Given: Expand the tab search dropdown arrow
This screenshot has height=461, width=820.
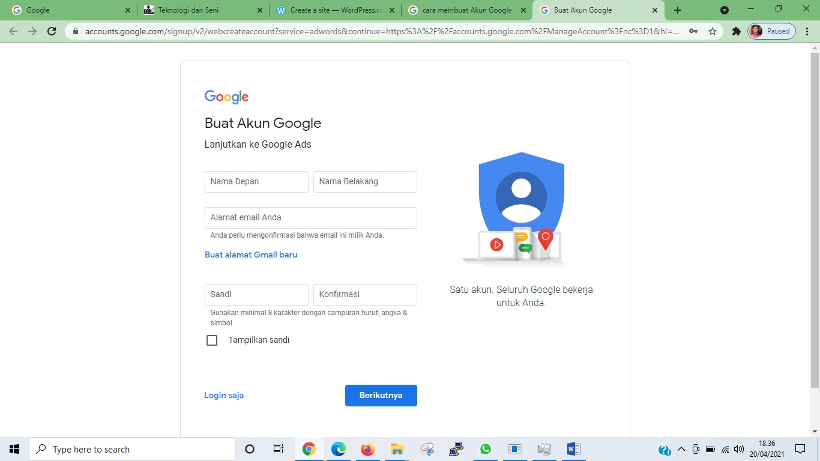Looking at the screenshot, I should [725, 10].
